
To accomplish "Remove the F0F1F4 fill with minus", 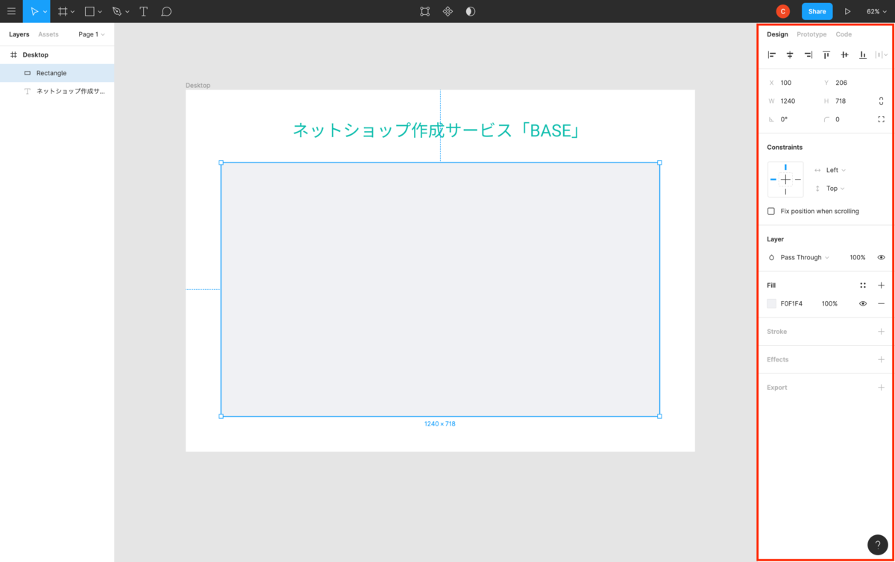I will click(x=881, y=303).
